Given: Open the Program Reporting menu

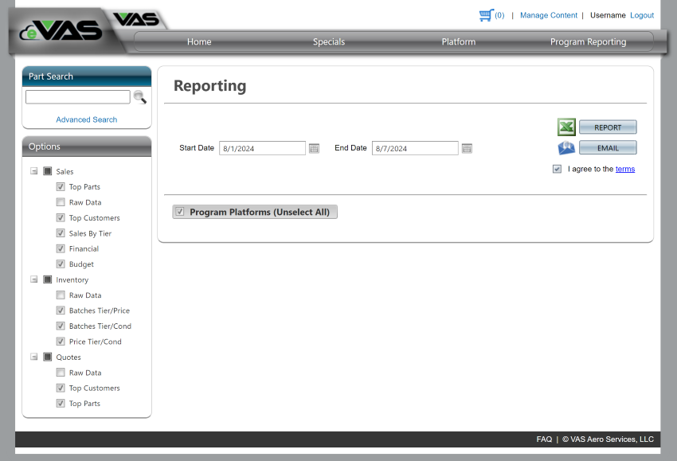Looking at the screenshot, I should click(588, 42).
